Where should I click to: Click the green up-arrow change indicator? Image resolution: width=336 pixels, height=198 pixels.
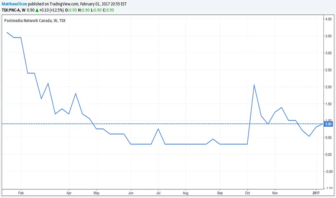[37, 10]
